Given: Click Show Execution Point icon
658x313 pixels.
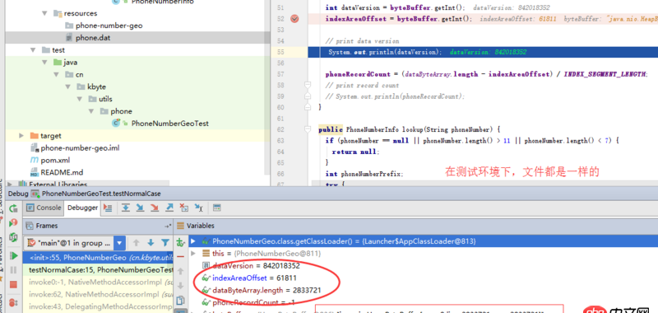Looking at the screenshot, I should (108, 207).
